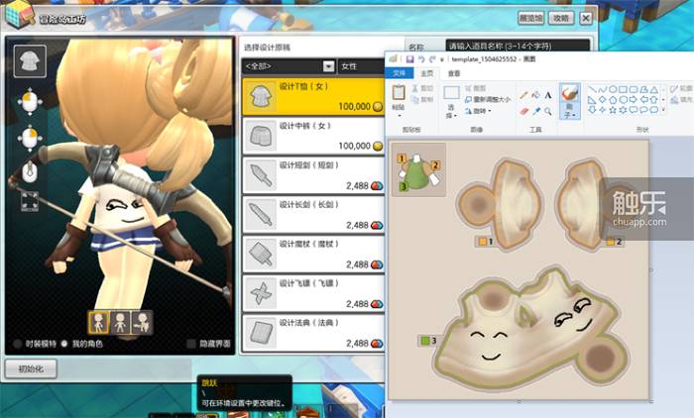Click the Fill with color bucket
The image size is (694, 418).
[x=536, y=95]
